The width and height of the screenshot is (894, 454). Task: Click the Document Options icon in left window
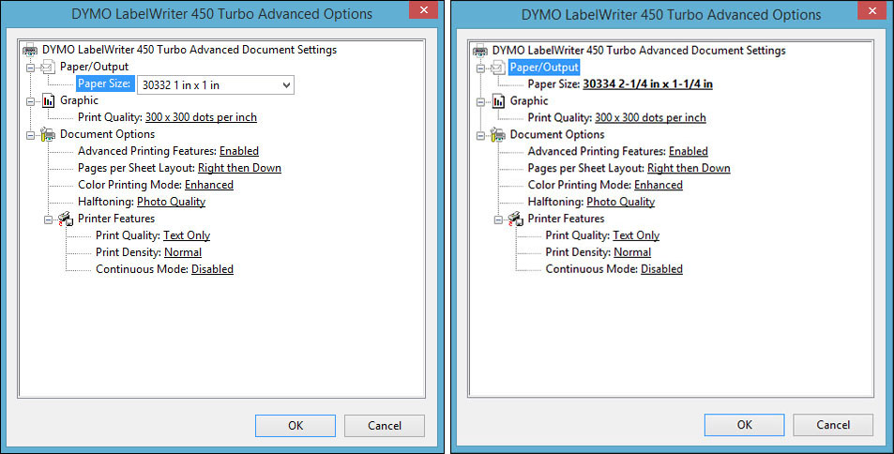(49, 134)
